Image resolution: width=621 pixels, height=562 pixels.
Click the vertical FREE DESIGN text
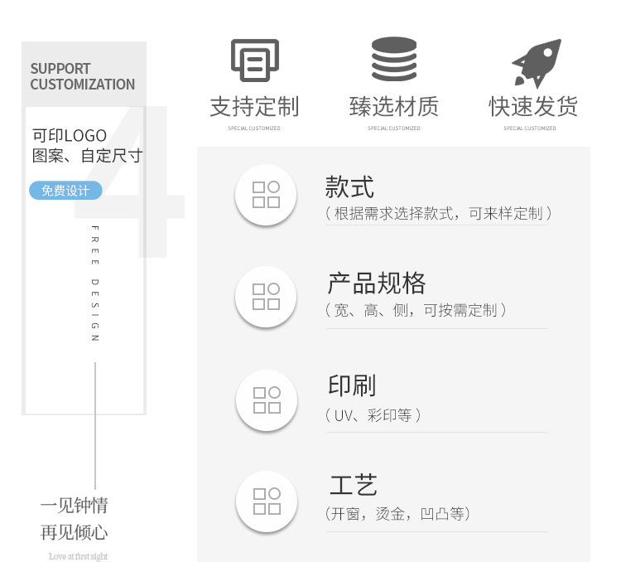[94, 283]
